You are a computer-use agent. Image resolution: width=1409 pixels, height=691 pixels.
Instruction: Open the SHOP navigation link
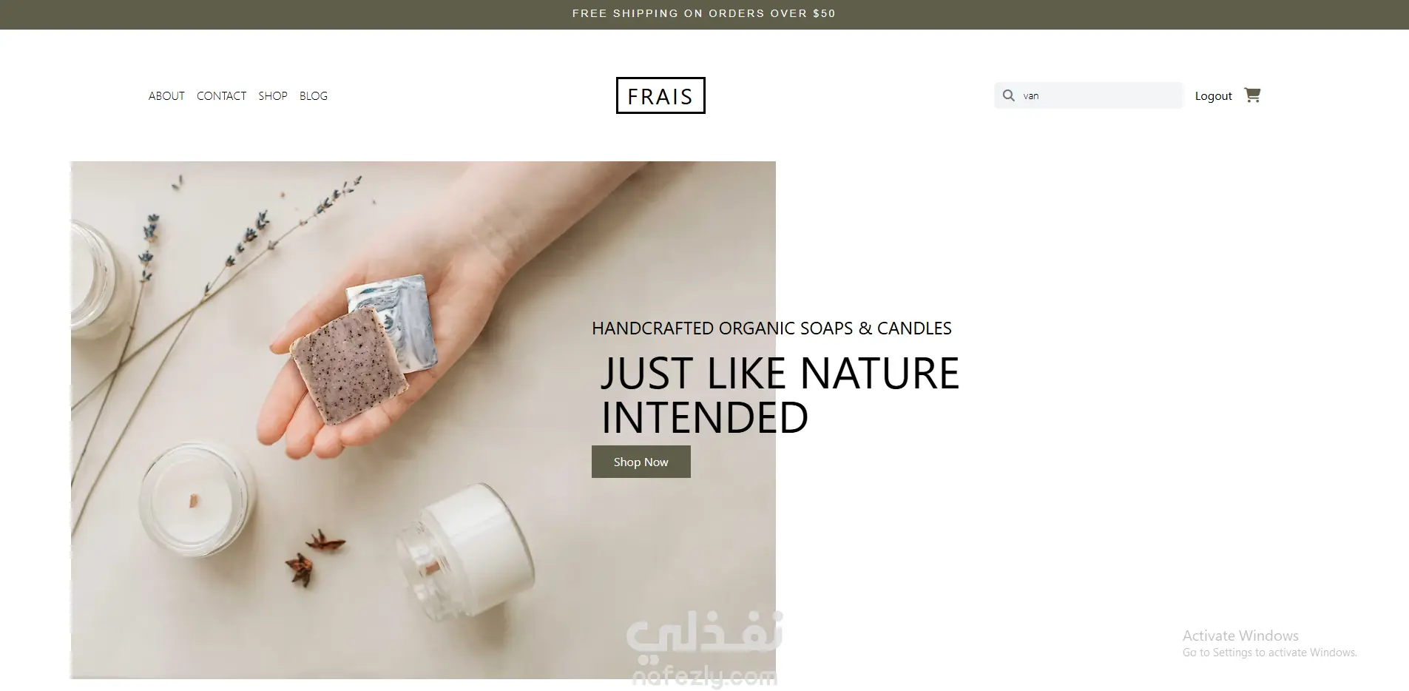(273, 96)
